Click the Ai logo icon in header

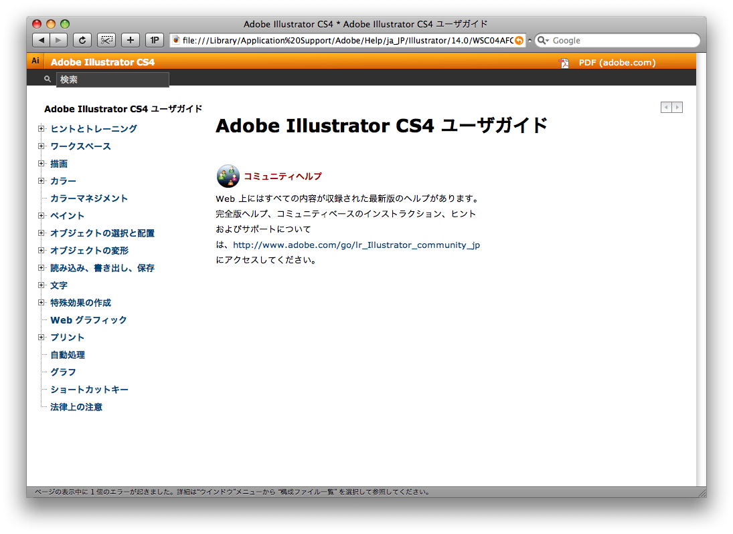(35, 61)
